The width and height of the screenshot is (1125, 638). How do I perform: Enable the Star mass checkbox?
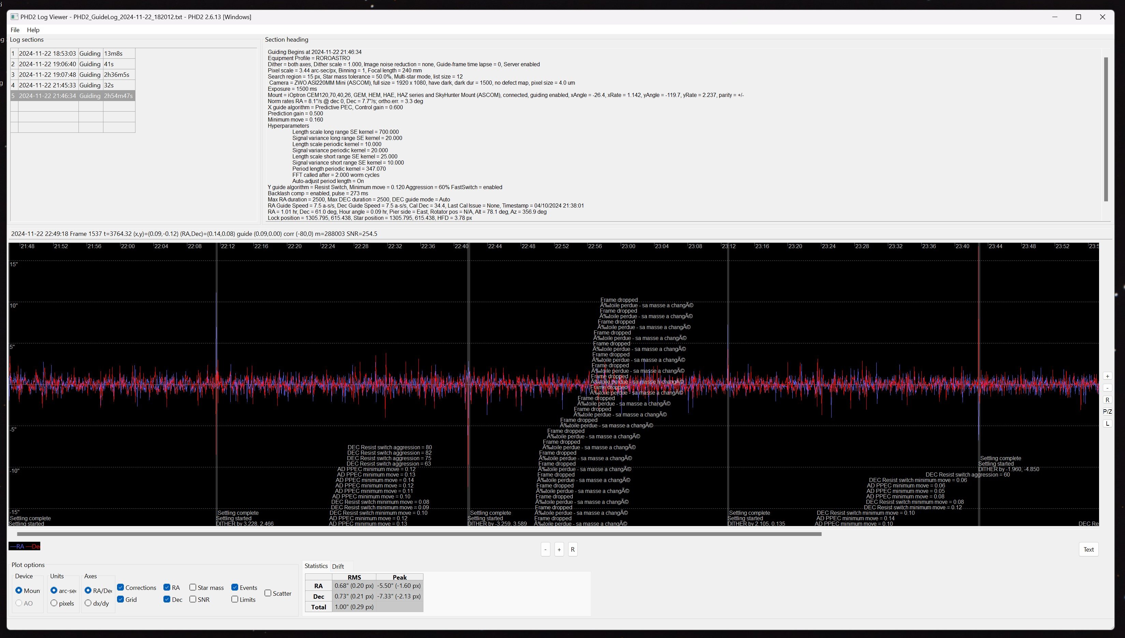[193, 587]
